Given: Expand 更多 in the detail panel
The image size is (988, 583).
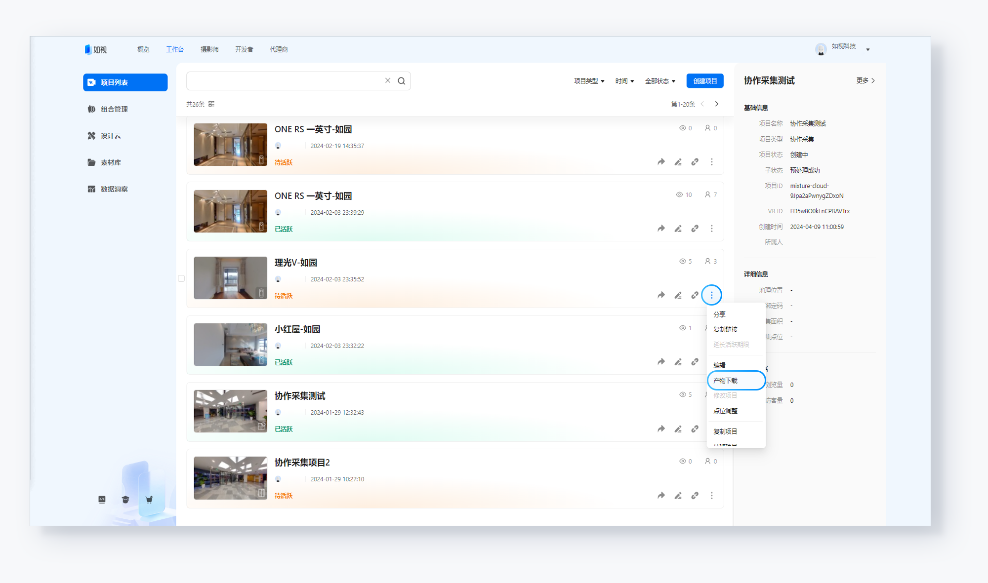Looking at the screenshot, I should 865,80.
